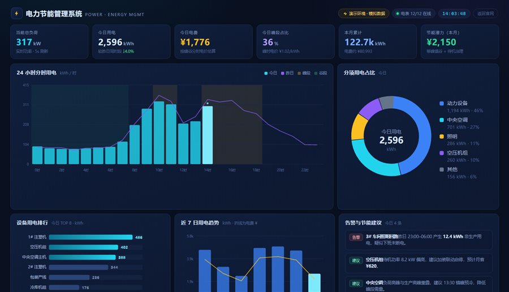Click the 中央空调 cyan legend swatch
Screen dimensions: 509x292
tap(442, 120)
